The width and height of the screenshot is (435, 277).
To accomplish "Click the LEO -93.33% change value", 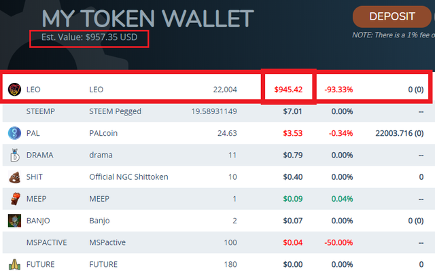I will click(337, 89).
